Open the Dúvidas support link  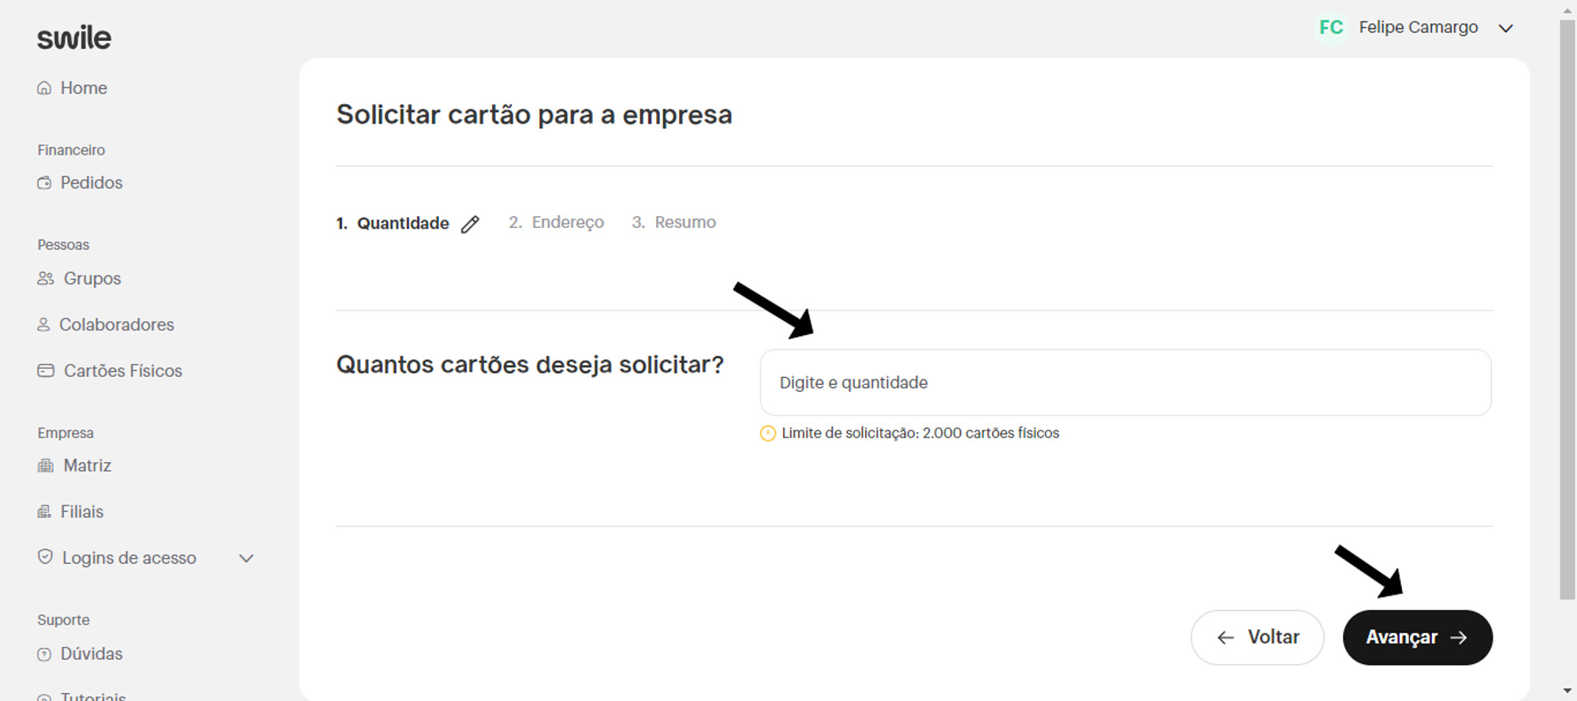pyautogui.click(x=91, y=654)
